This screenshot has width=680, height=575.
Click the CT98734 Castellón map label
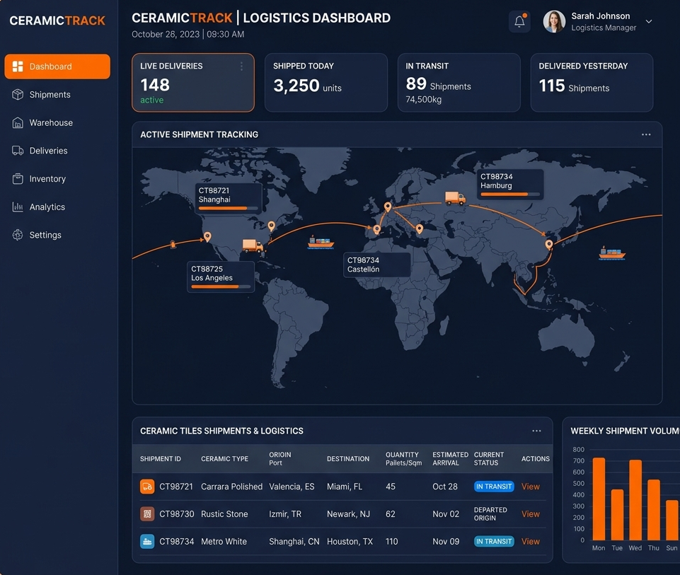(x=376, y=265)
